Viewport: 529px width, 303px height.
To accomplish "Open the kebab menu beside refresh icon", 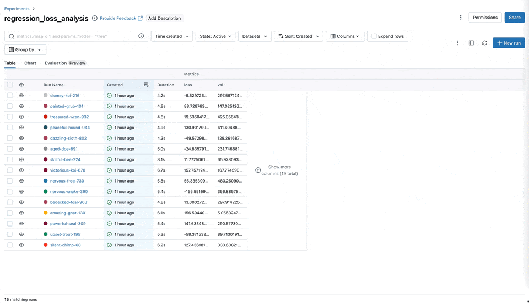I will click(x=457, y=43).
